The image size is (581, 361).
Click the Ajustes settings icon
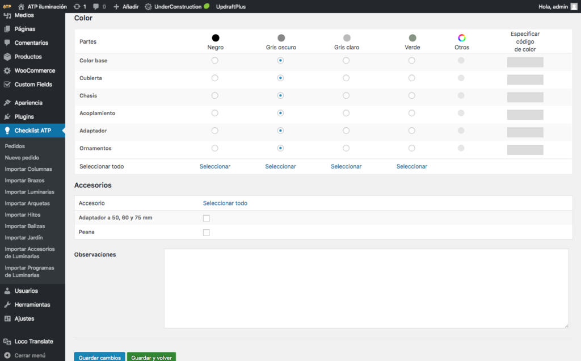point(7,318)
